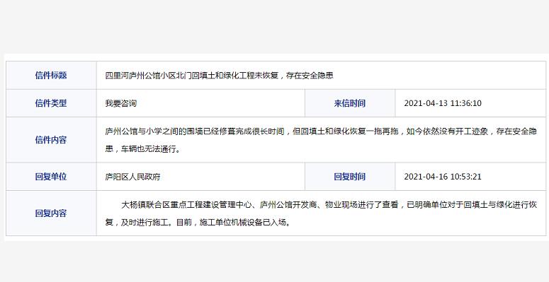This screenshot has width=549, height=282.
Task: Click the first line of the letter content
Action: pyautogui.click(x=321, y=131)
